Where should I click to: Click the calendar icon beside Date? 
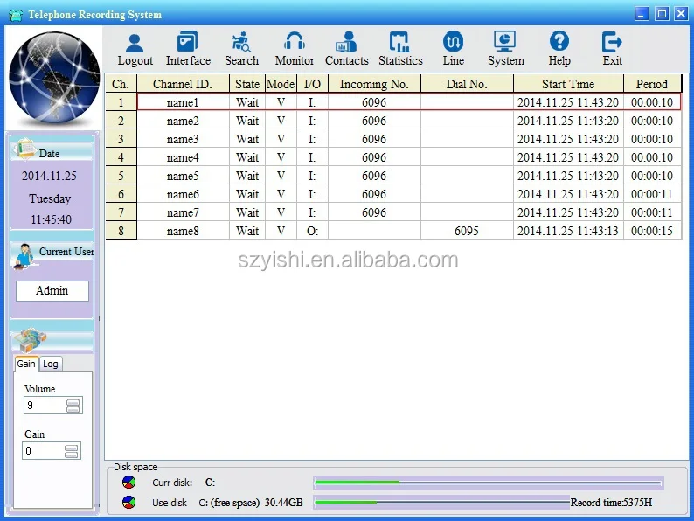(24, 149)
